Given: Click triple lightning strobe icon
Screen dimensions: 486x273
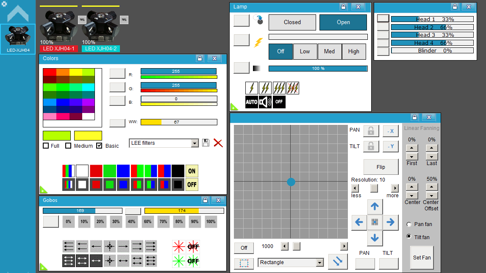Looking at the screenshot, I should point(279,88).
